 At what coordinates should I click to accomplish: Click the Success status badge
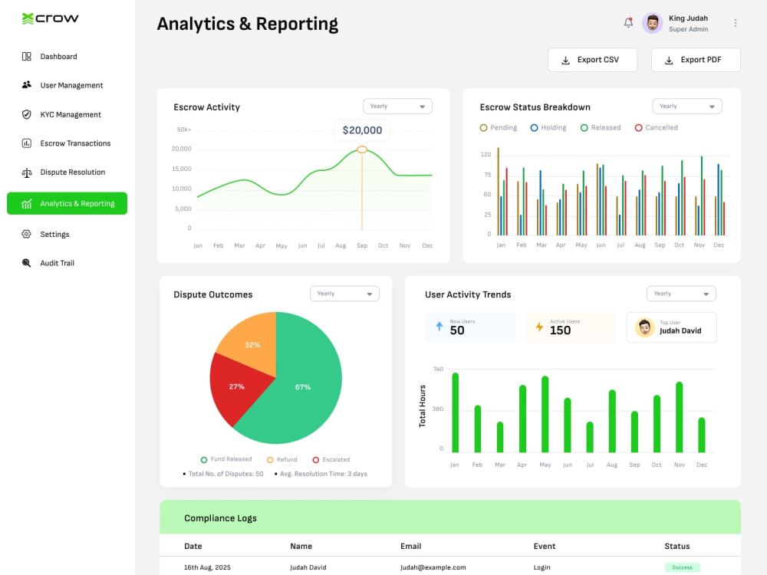pyautogui.click(x=682, y=567)
